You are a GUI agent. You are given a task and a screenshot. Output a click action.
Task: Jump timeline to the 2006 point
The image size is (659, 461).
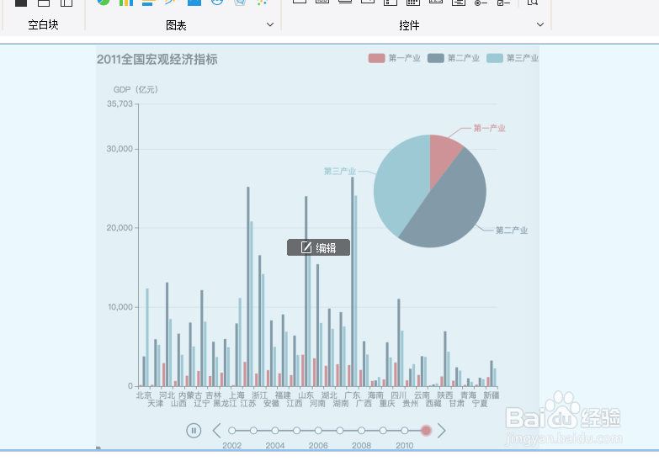coord(318,431)
